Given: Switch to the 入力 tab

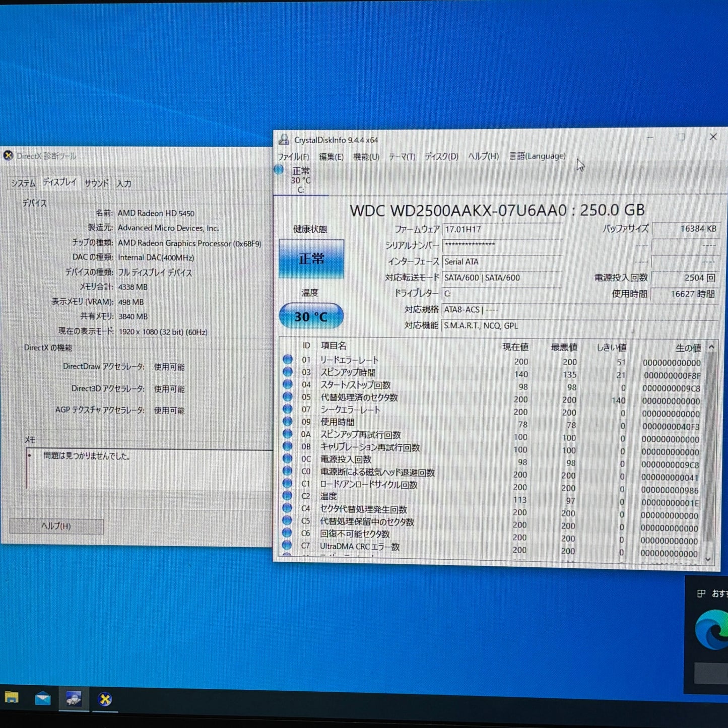Looking at the screenshot, I should [x=124, y=184].
